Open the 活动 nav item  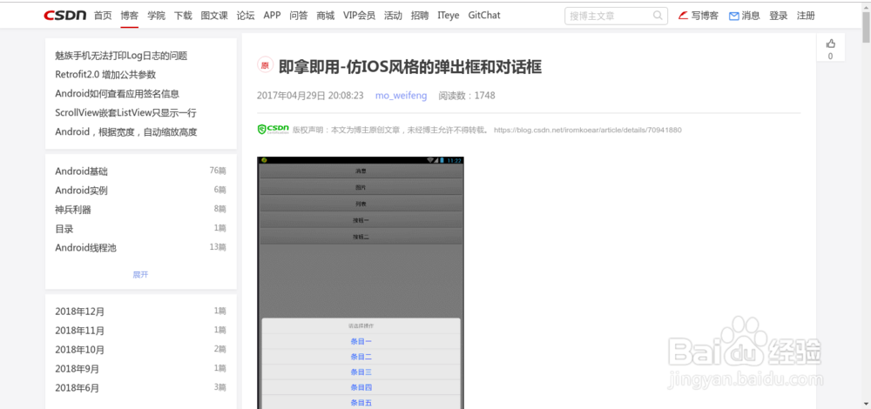(x=393, y=16)
